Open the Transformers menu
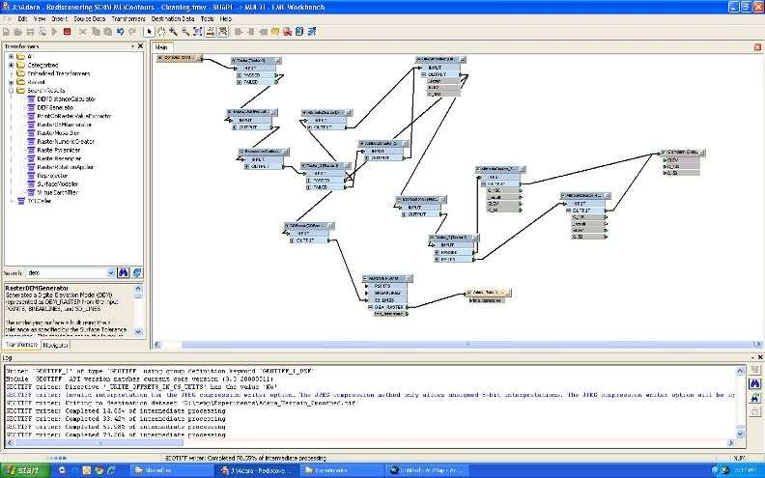 point(128,19)
